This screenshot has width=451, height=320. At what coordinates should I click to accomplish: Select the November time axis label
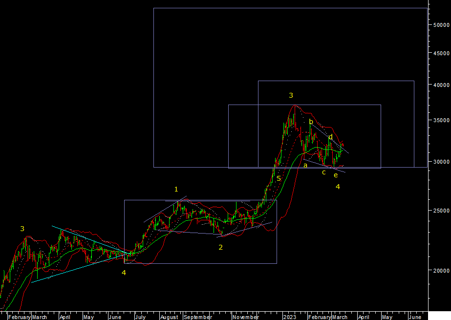click(245, 317)
